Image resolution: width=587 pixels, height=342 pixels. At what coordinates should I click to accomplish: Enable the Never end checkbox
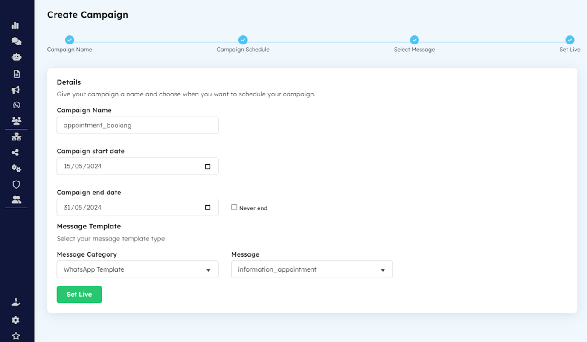[x=234, y=207]
